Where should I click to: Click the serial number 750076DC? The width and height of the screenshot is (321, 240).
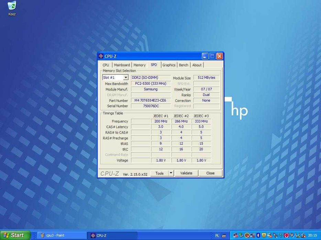[151, 106]
